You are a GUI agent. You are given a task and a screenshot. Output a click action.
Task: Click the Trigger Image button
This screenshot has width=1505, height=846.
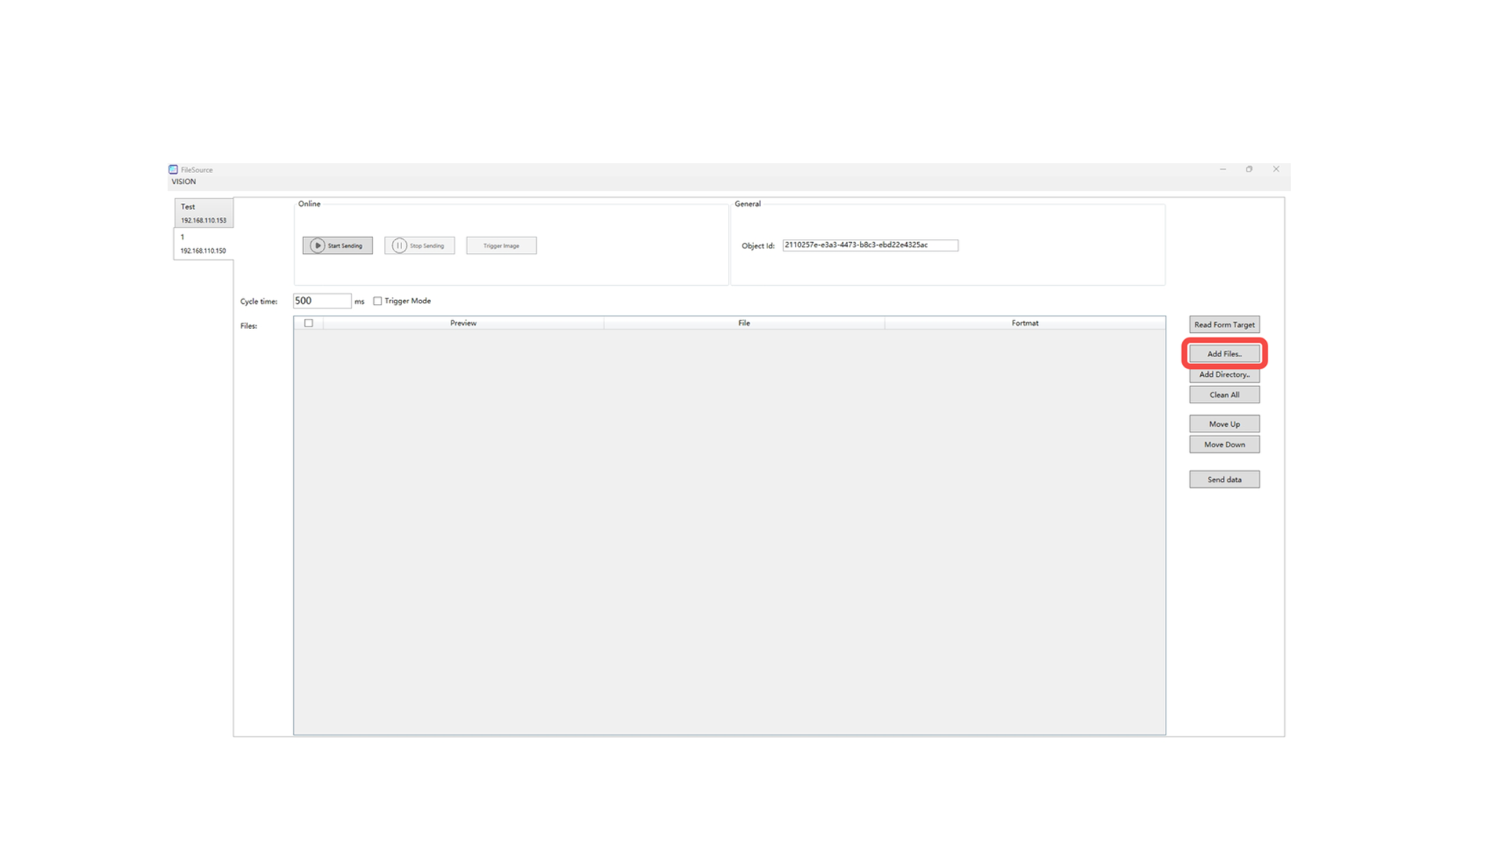point(501,245)
